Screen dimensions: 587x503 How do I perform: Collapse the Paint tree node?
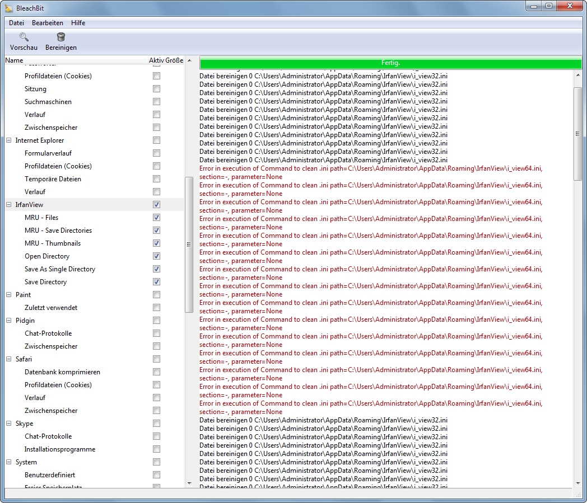coord(9,295)
